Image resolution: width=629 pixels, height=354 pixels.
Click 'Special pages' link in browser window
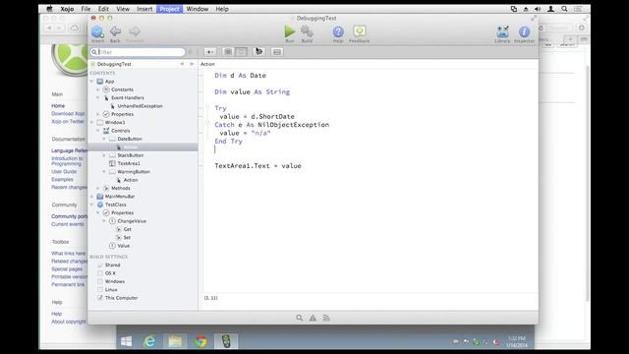(67, 268)
